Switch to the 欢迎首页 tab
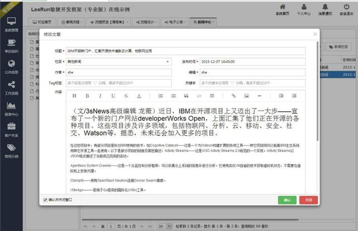 coord(42,22)
